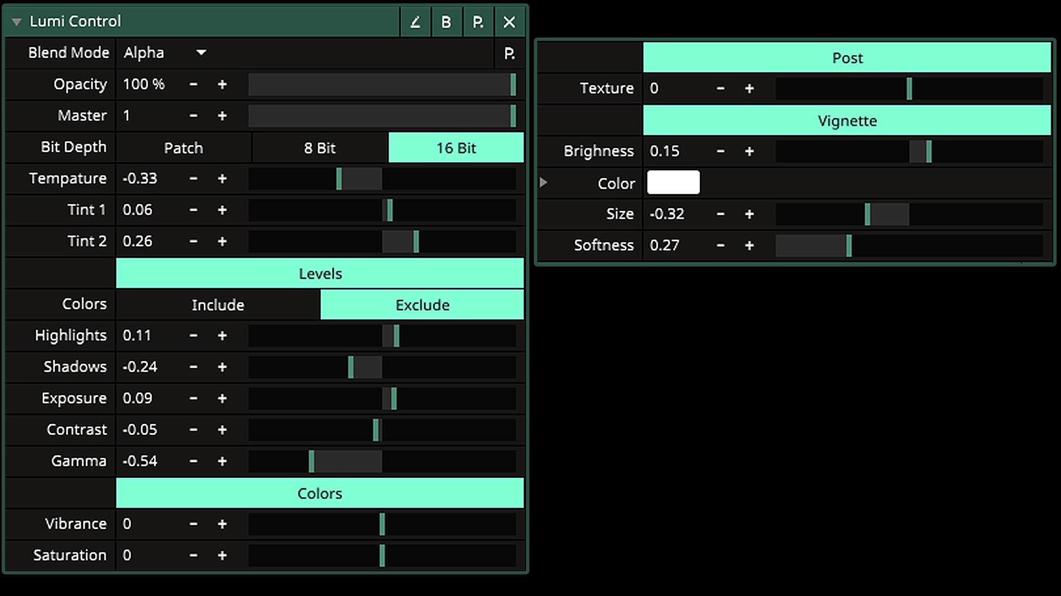Screen dimensions: 1061x596
Task: Click the Softness value field 0.27
Action: tap(664, 246)
